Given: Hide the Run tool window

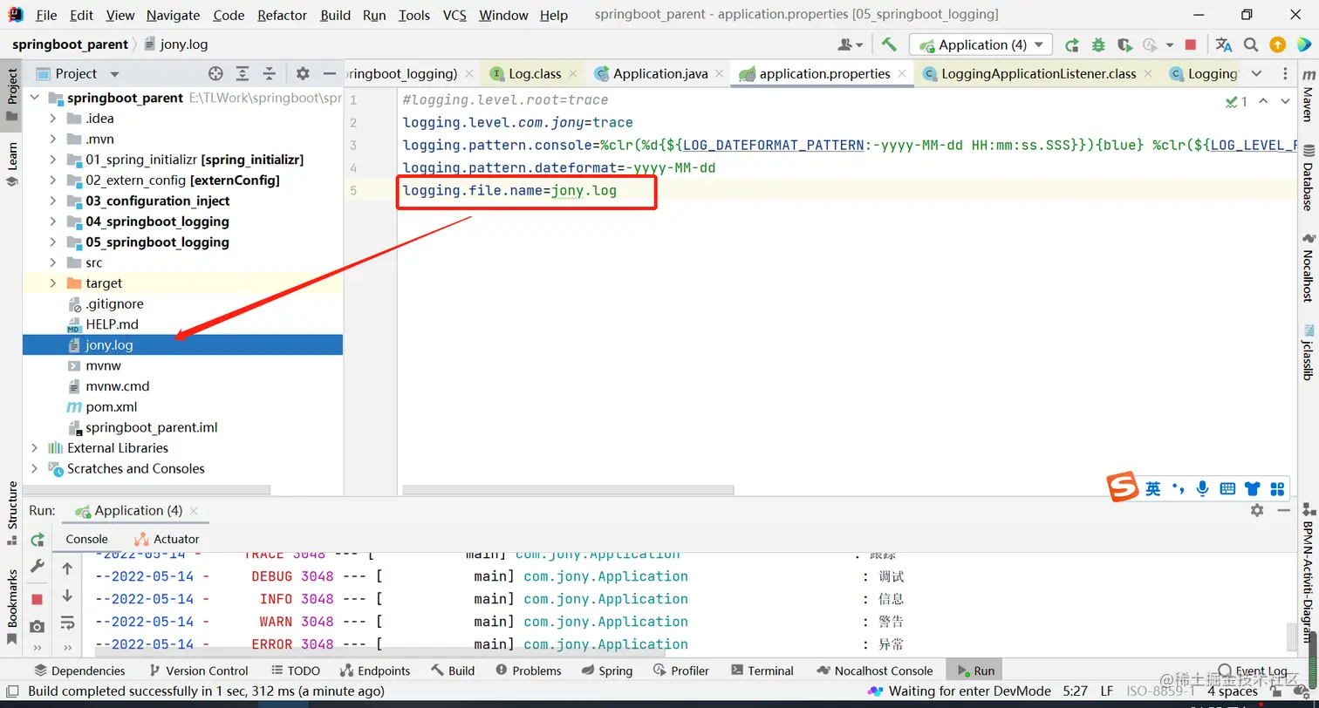Looking at the screenshot, I should point(1283,510).
